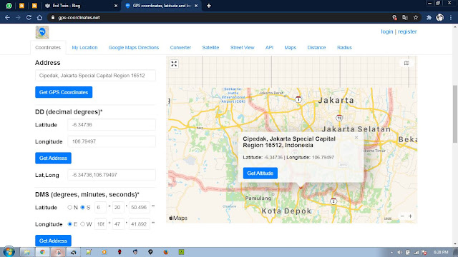The height and width of the screenshot is (257, 458).
Task: Open the API page tab
Action: click(269, 48)
